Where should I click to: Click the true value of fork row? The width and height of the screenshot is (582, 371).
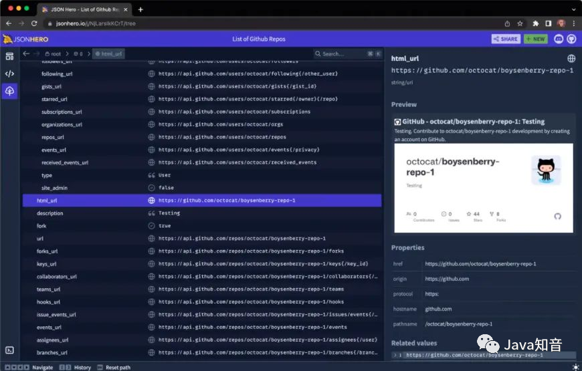pyautogui.click(x=165, y=226)
